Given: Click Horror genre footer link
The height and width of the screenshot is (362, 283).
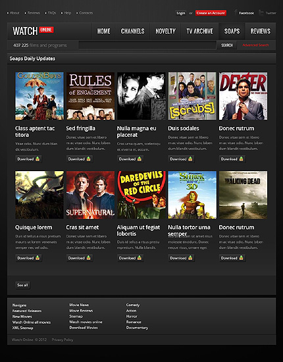Looking at the screenshot, I should pos(132,317).
